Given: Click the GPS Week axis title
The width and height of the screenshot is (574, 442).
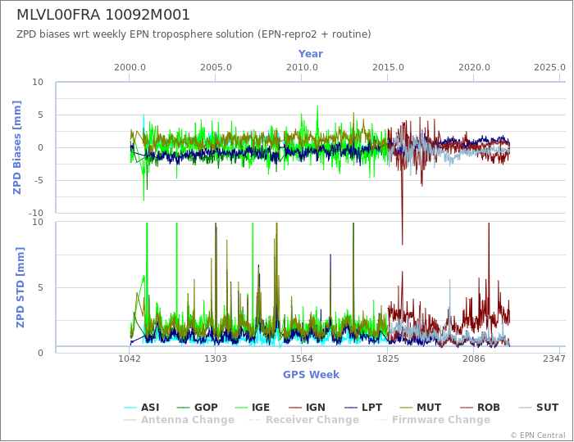Looking at the screenshot, I should pyautogui.click(x=311, y=374).
